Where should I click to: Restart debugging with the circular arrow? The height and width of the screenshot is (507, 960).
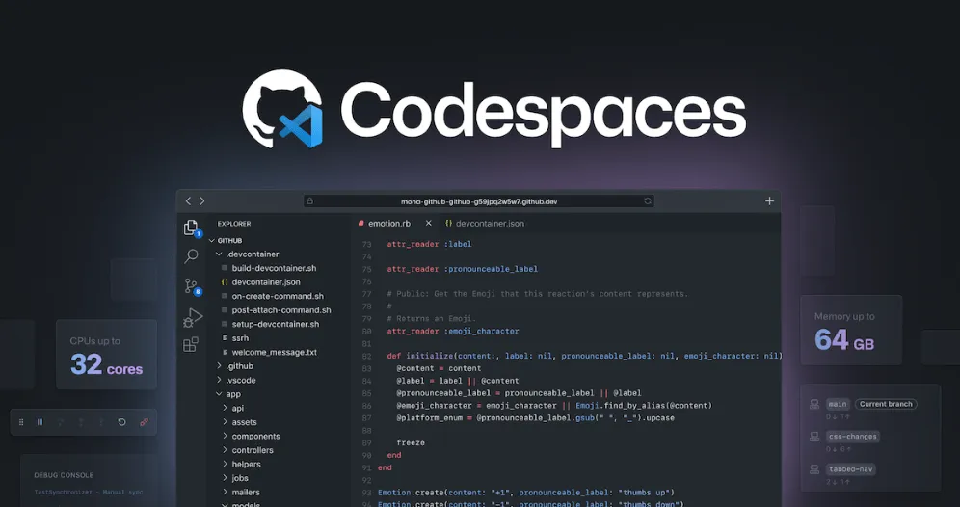(x=121, y=422)
